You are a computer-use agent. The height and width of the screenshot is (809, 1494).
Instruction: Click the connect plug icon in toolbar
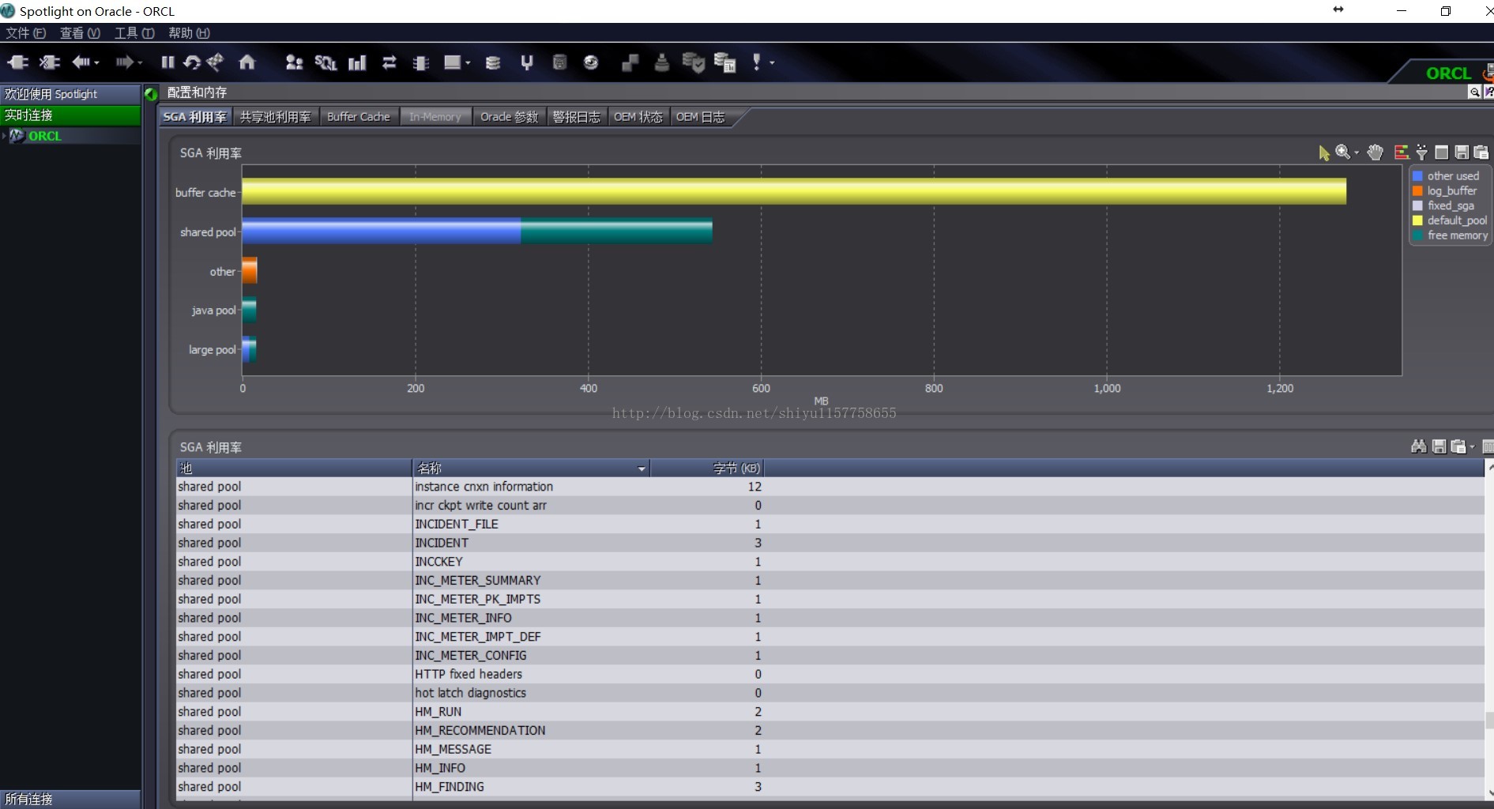pyautogui.click(x=17, y=62)
